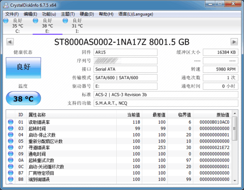Select the 起转重试次数 attribute row

point(119,160)
